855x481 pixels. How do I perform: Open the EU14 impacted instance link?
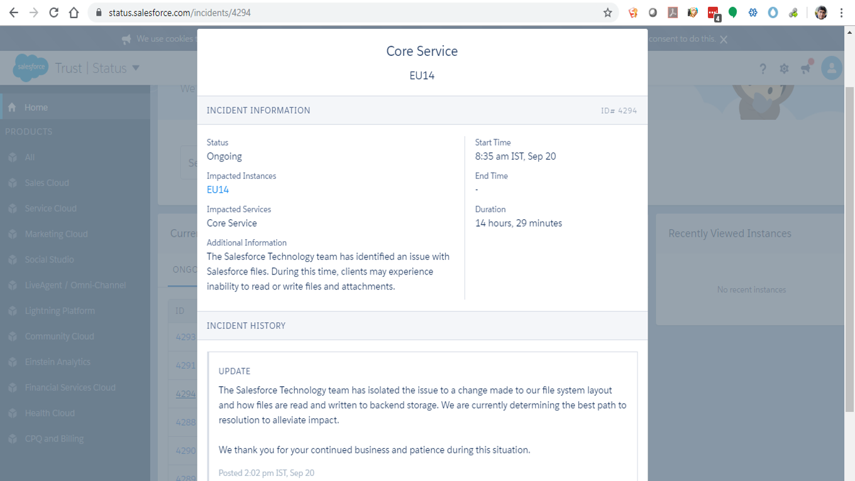[218, 190]
